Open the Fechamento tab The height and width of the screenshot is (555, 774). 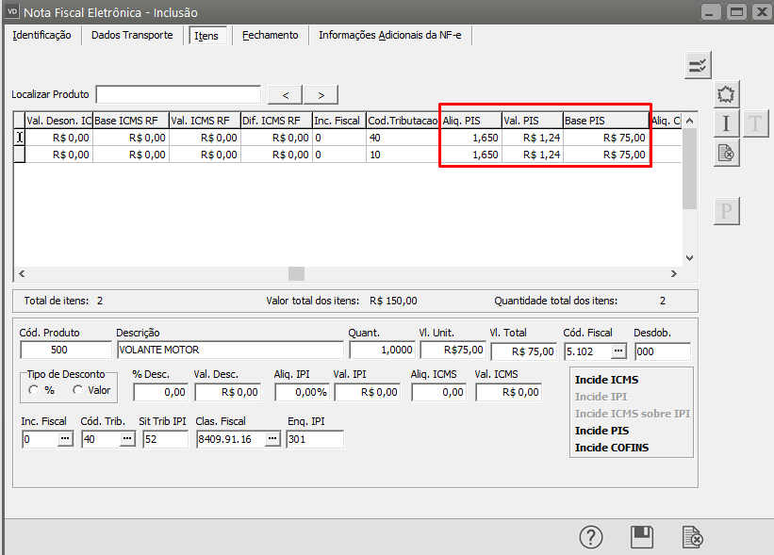tap(270, 35)
